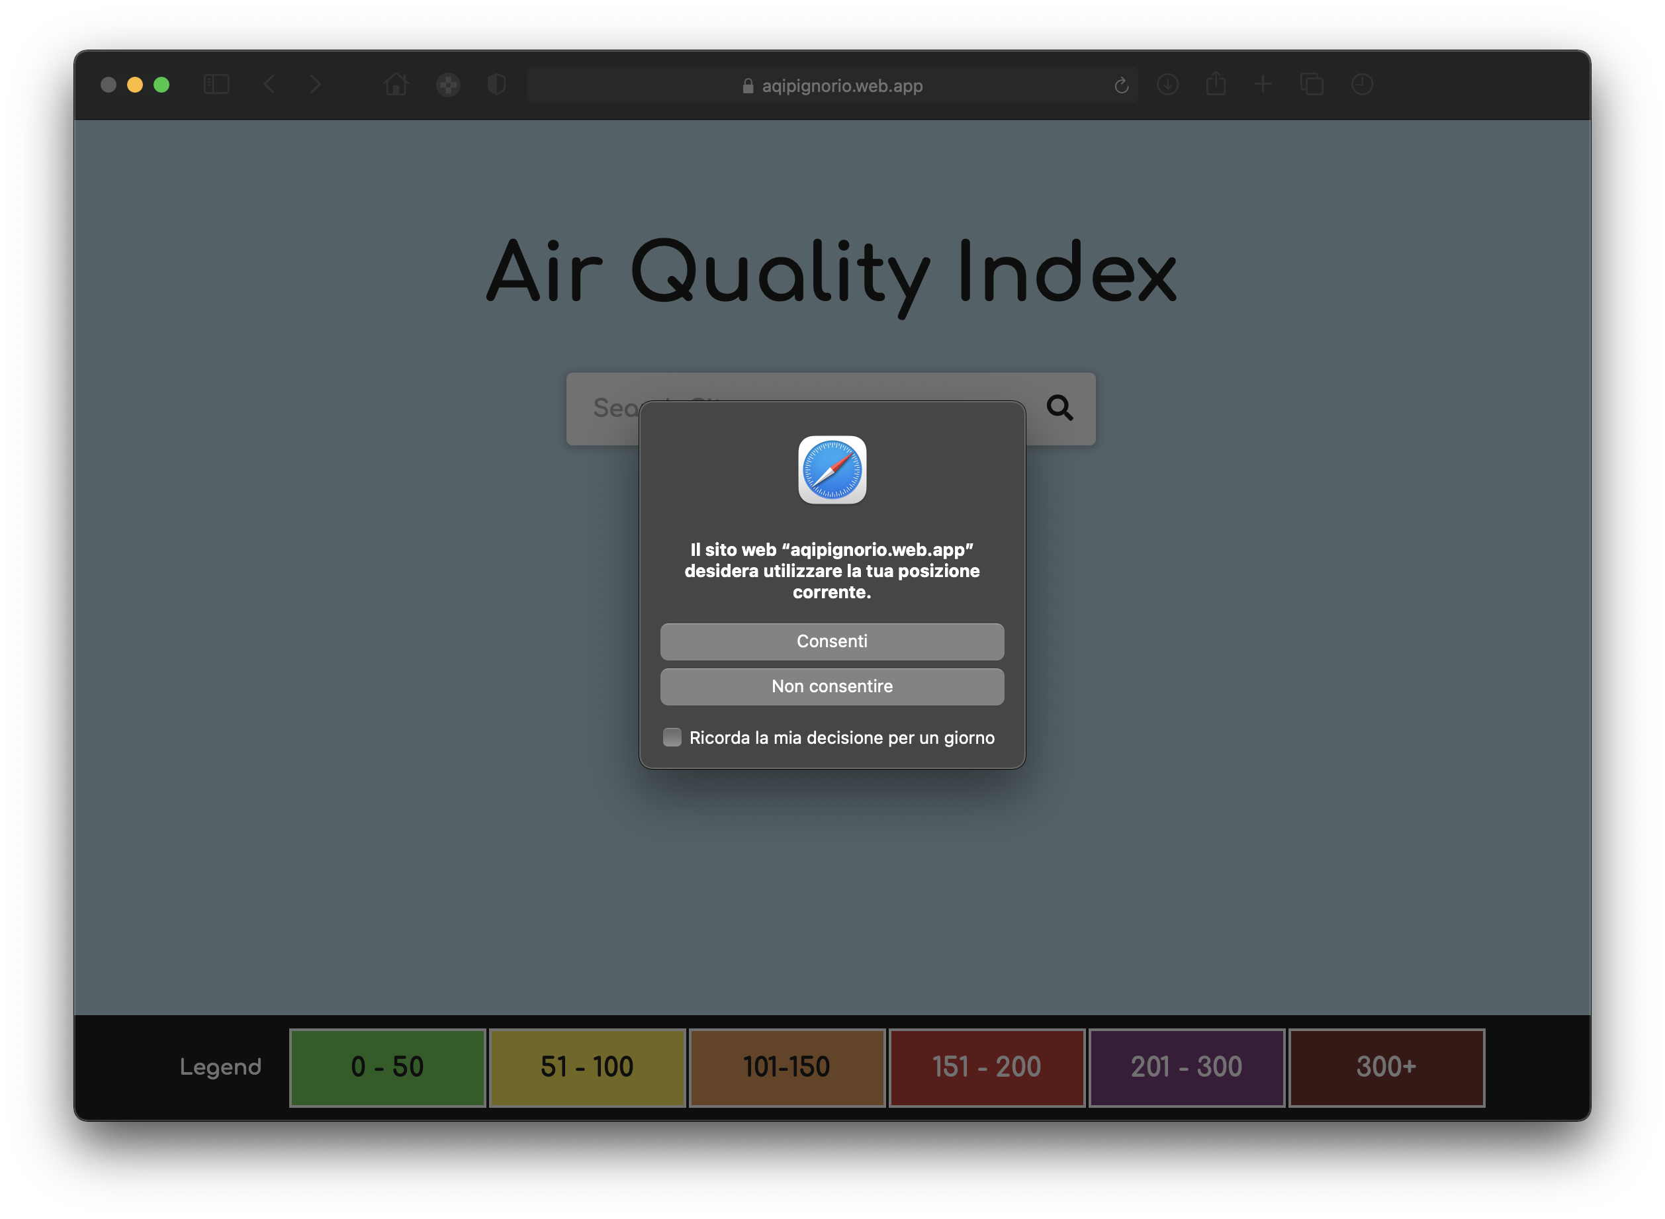Open browsing History view
The image size is (1665, 1219).
coord(1361,85)
